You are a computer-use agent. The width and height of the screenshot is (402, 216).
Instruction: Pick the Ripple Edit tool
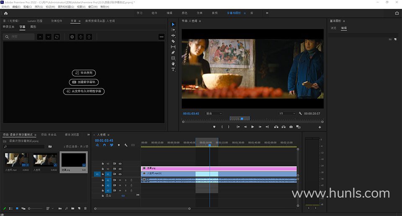(x=173, y=35)
